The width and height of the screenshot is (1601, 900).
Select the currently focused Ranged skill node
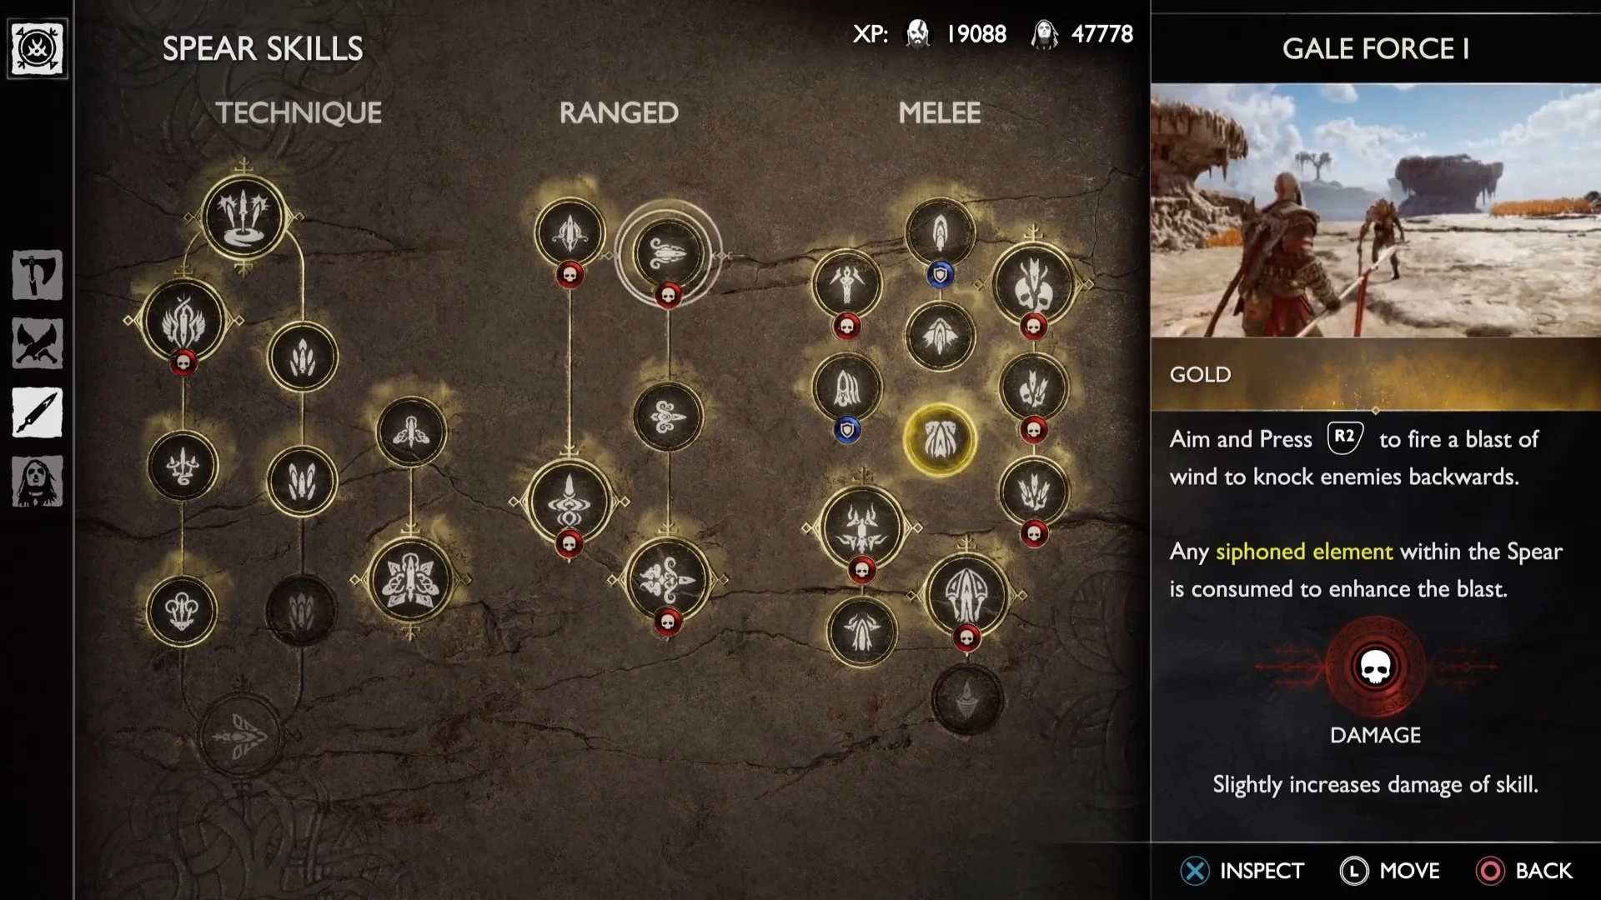pos(668,253)
